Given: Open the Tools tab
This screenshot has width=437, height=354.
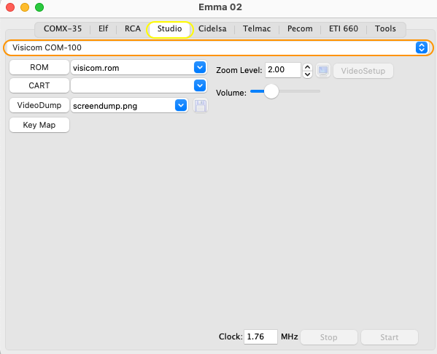Looking at the screenshot, I should coord(385,28).
